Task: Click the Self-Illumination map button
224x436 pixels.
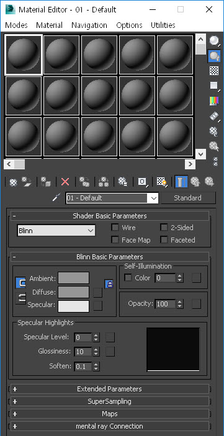Action: (x=196, y=278)
